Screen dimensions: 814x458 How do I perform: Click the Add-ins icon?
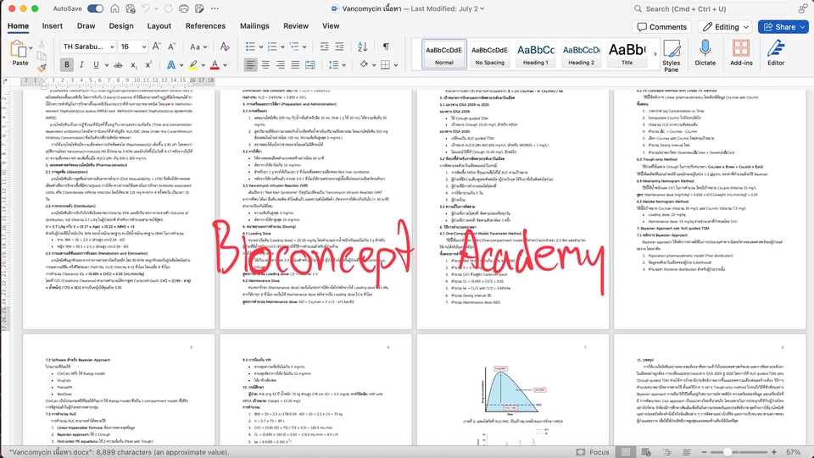[x=741, y=51]
